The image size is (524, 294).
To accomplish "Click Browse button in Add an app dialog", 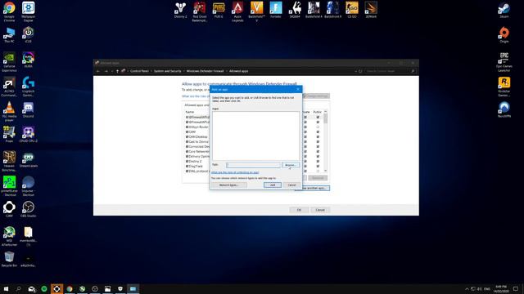I will (291, 165).
